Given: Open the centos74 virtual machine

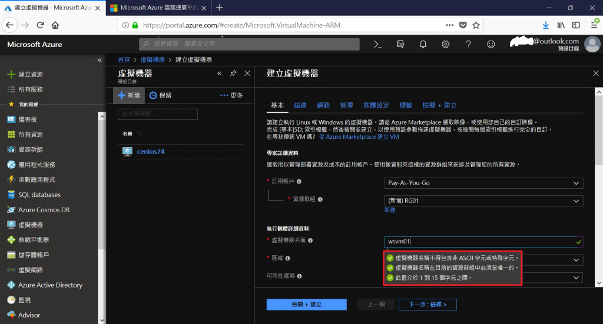Looking at the screenshot, I should (150, 152).
